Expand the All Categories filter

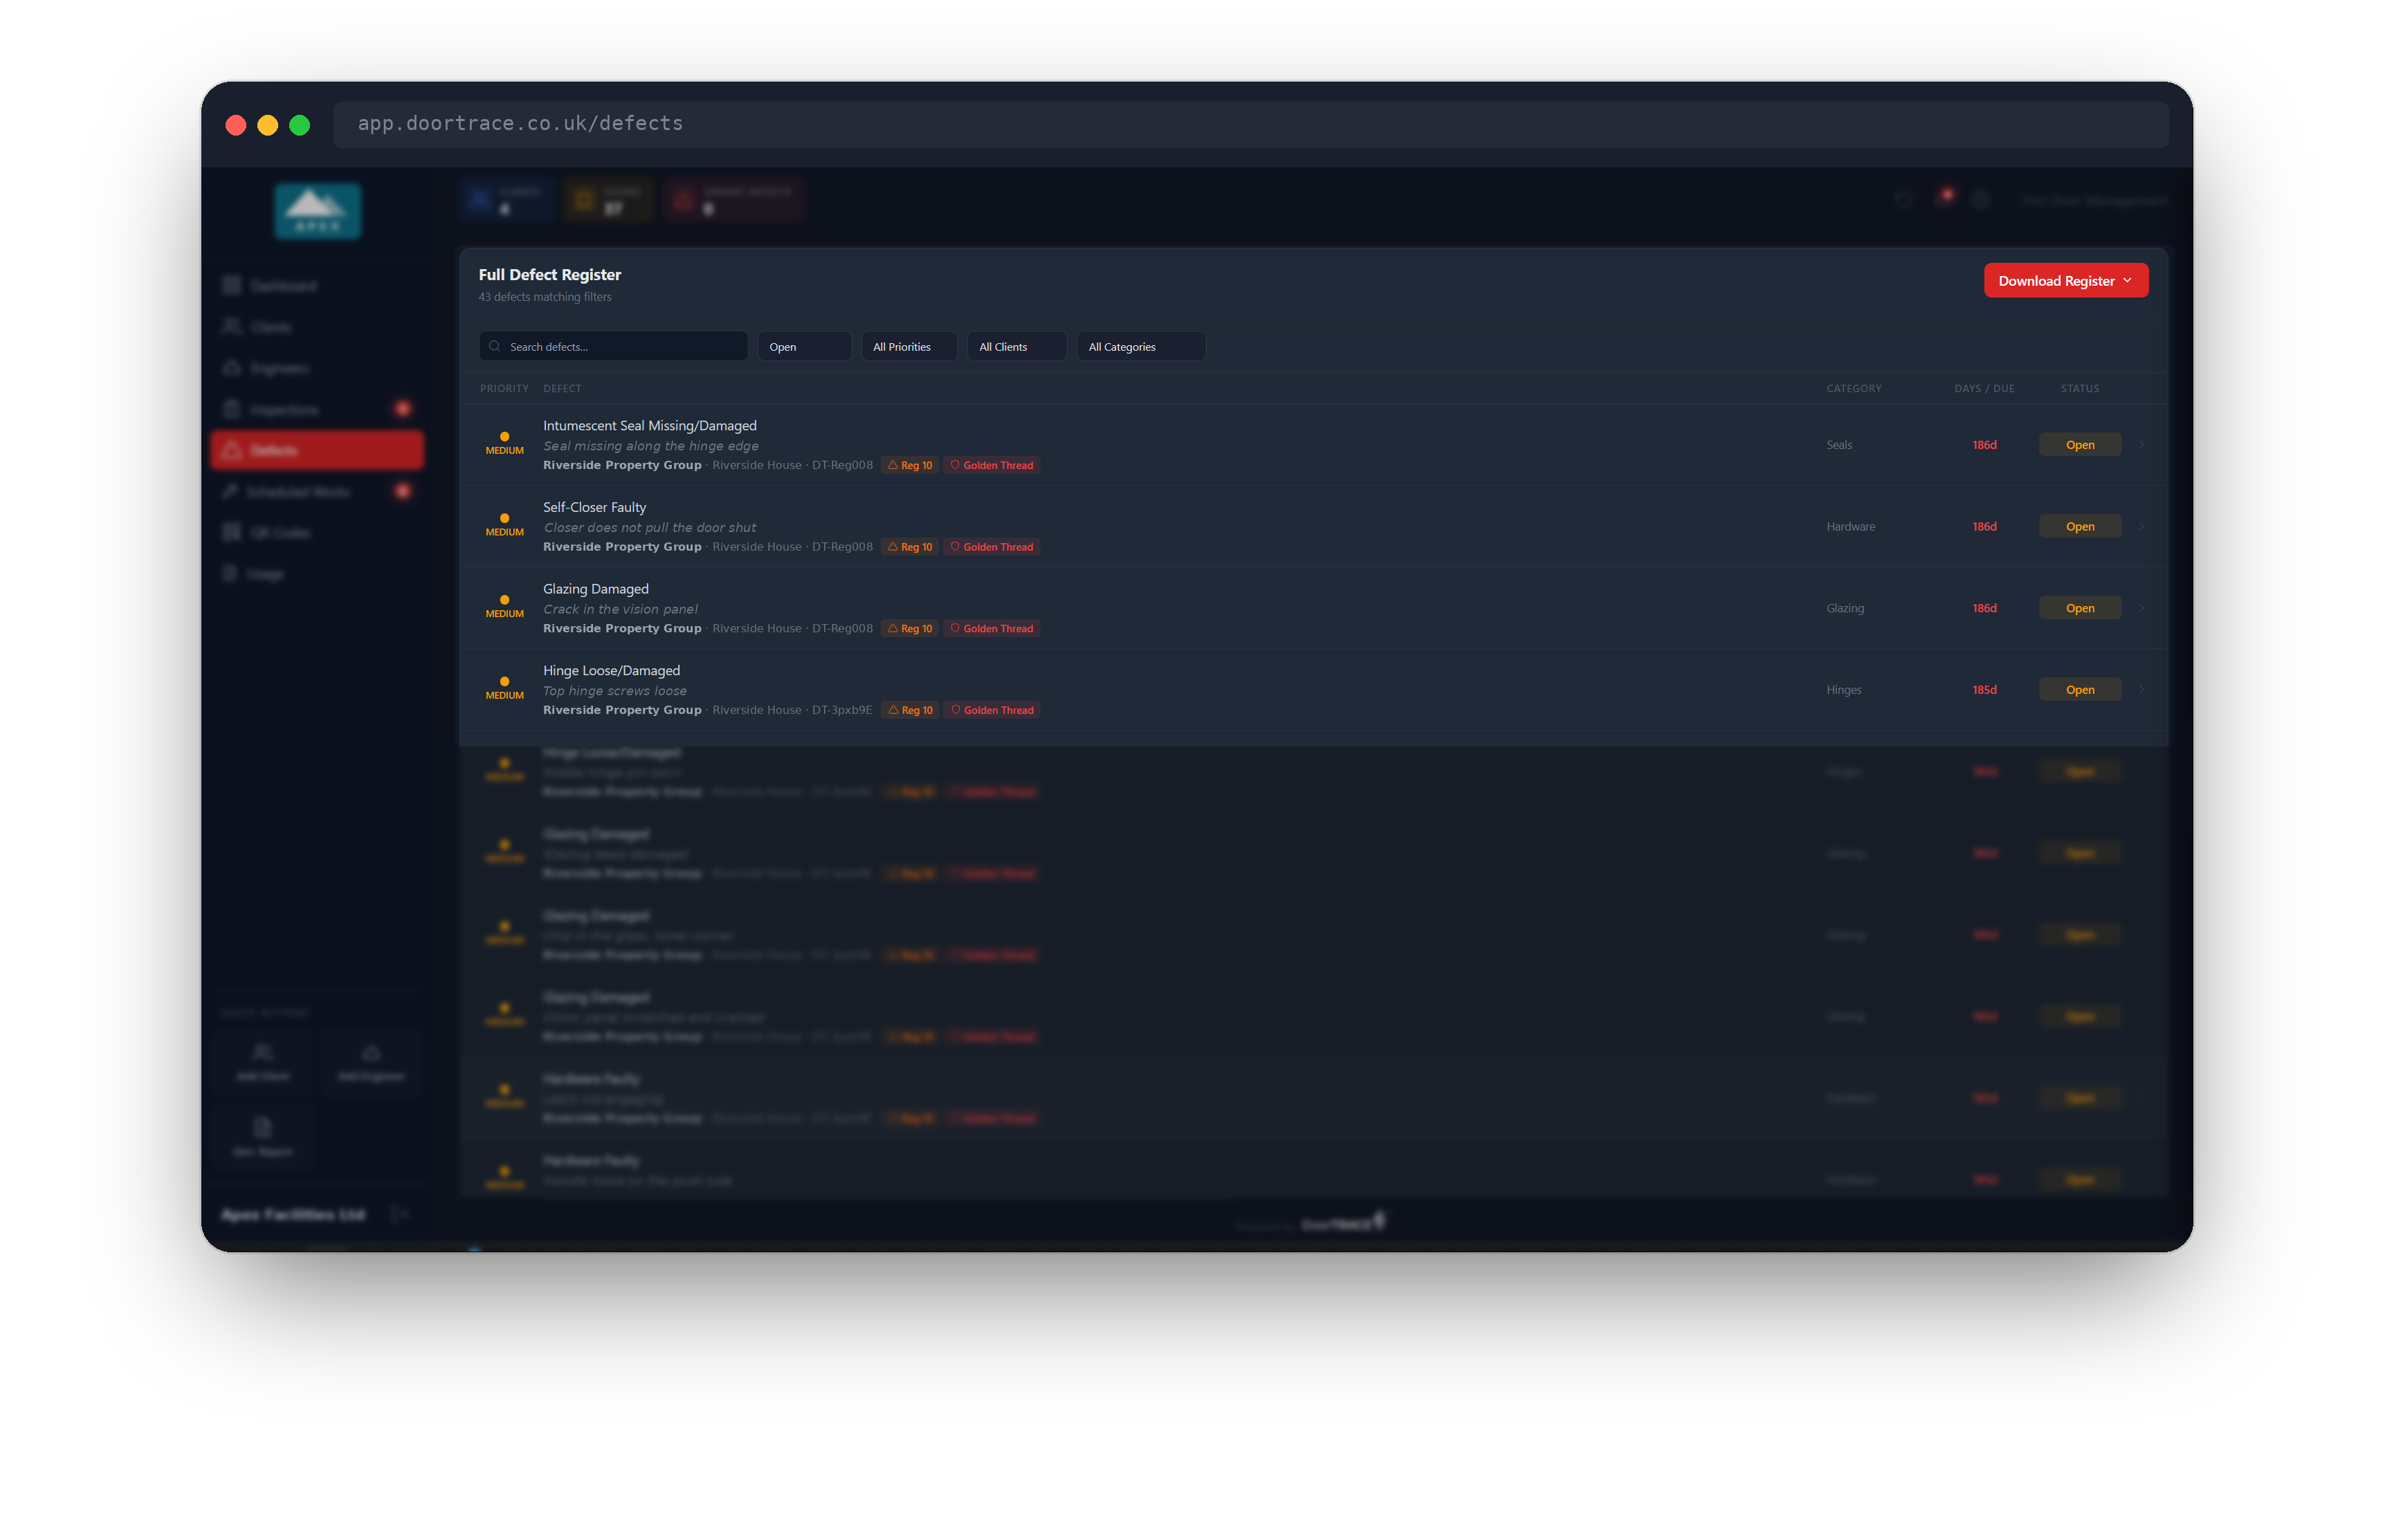1140,346
